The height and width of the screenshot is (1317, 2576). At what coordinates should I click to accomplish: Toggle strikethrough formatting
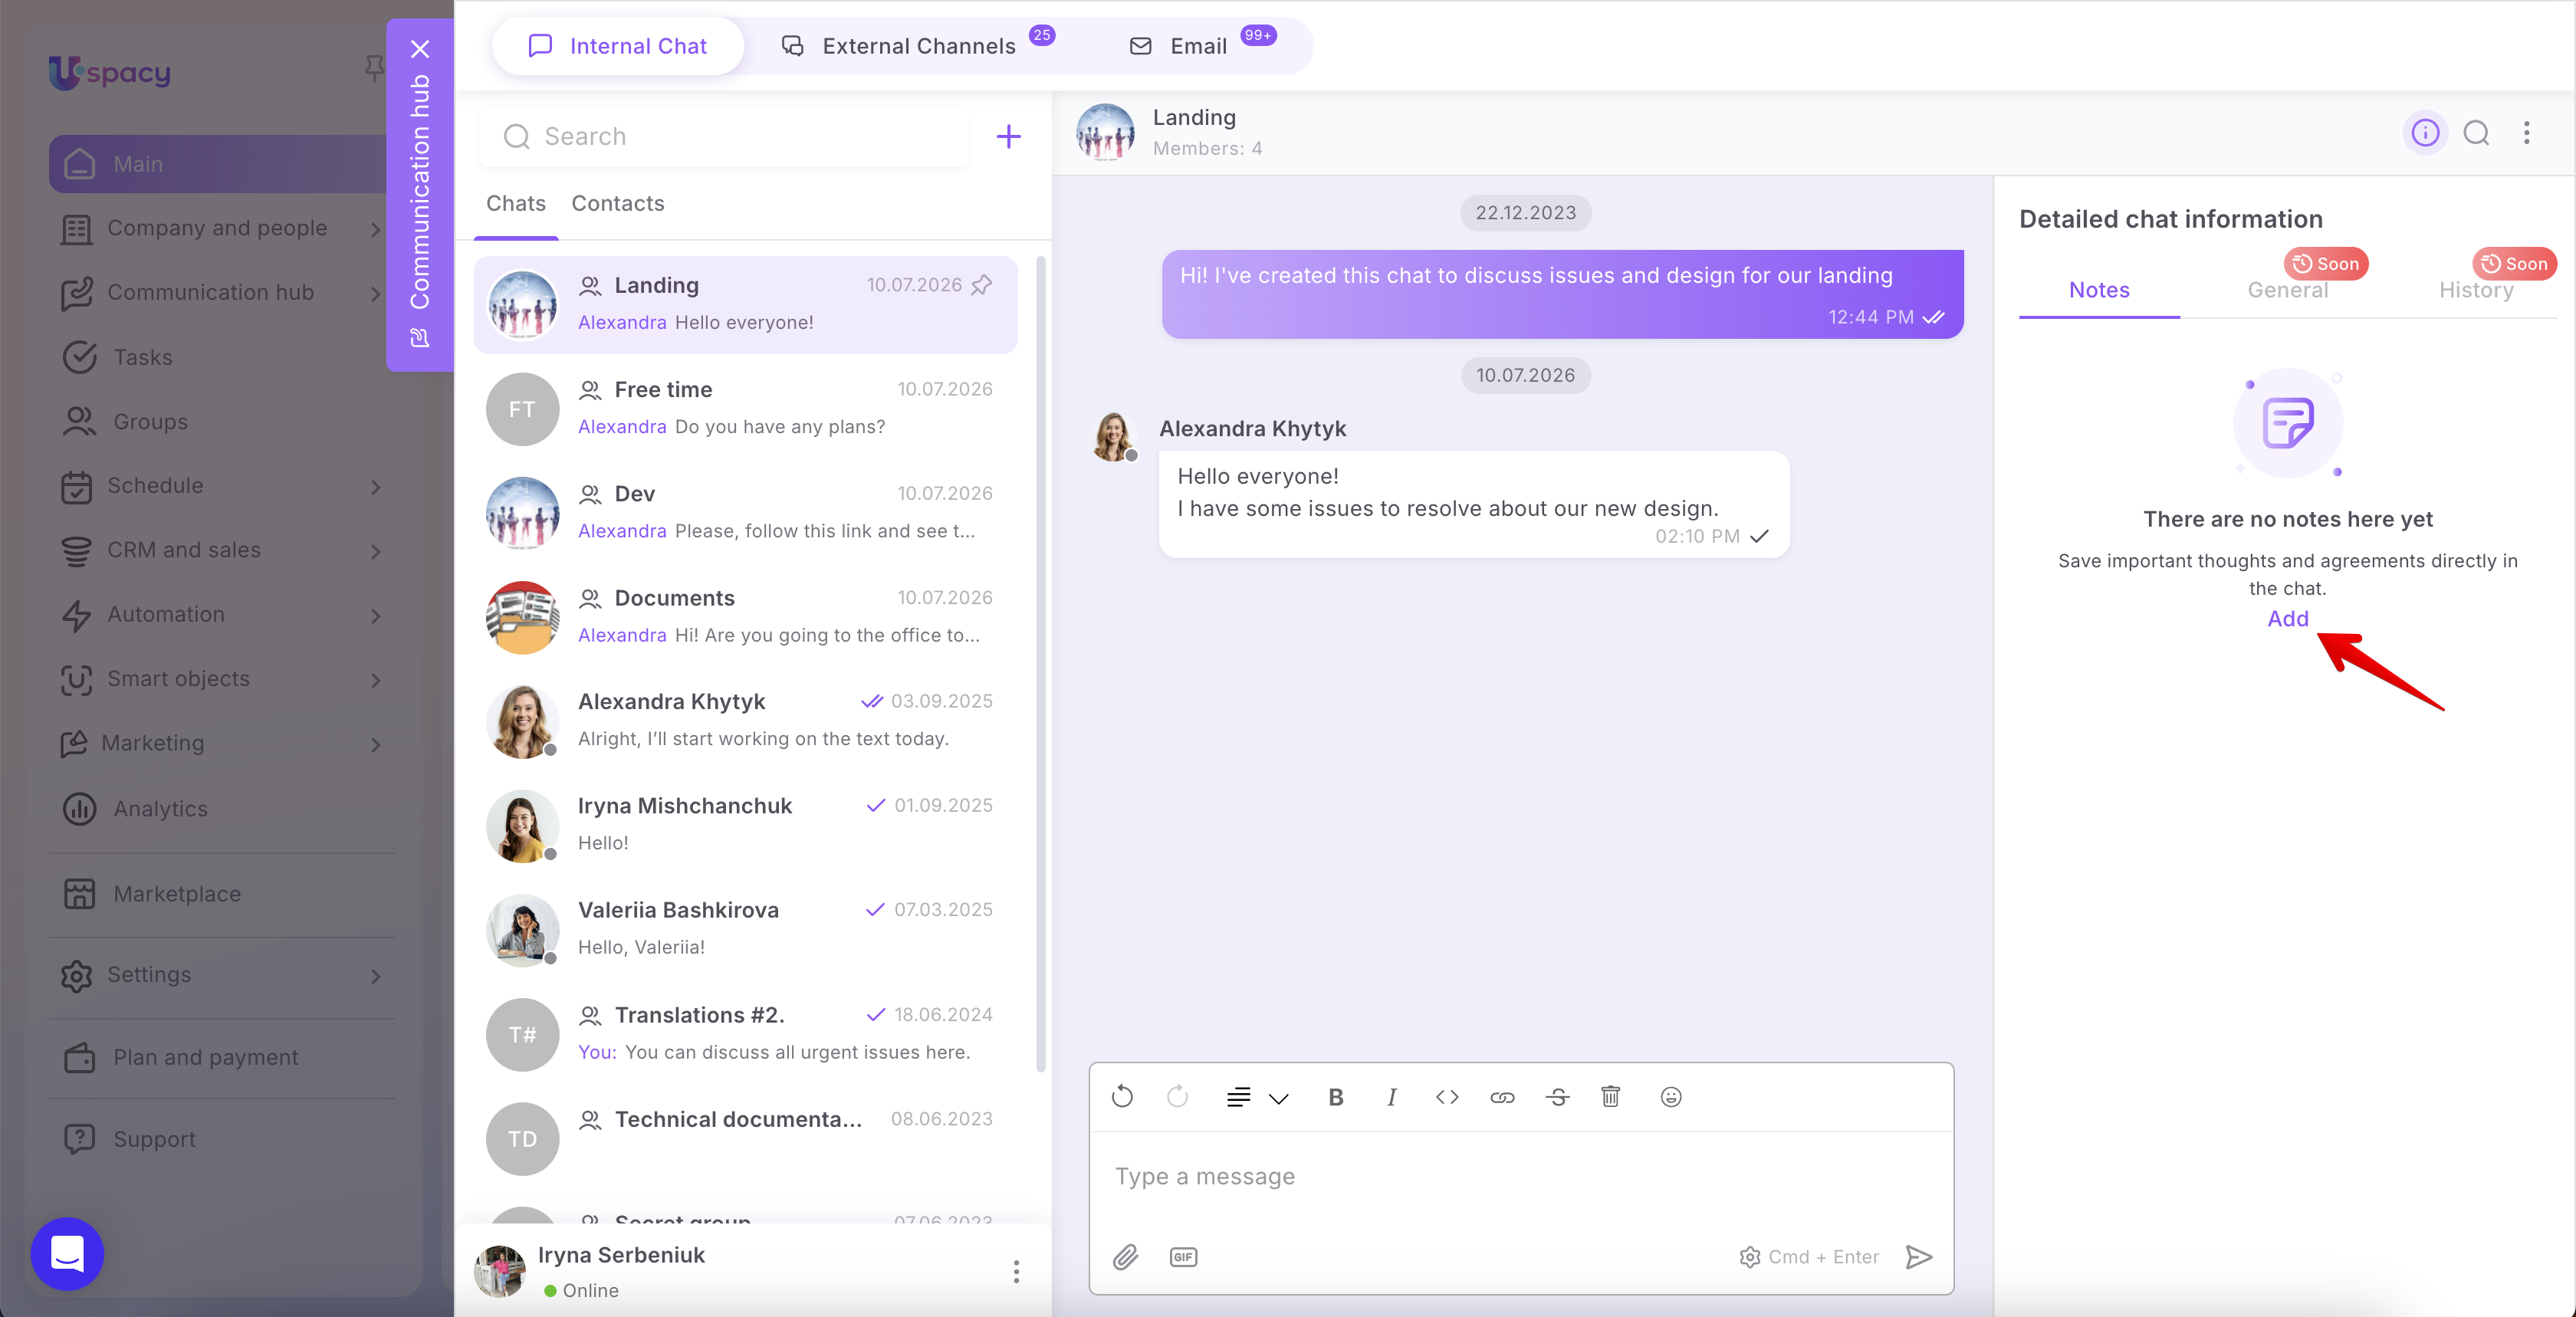[1557, 1097]
